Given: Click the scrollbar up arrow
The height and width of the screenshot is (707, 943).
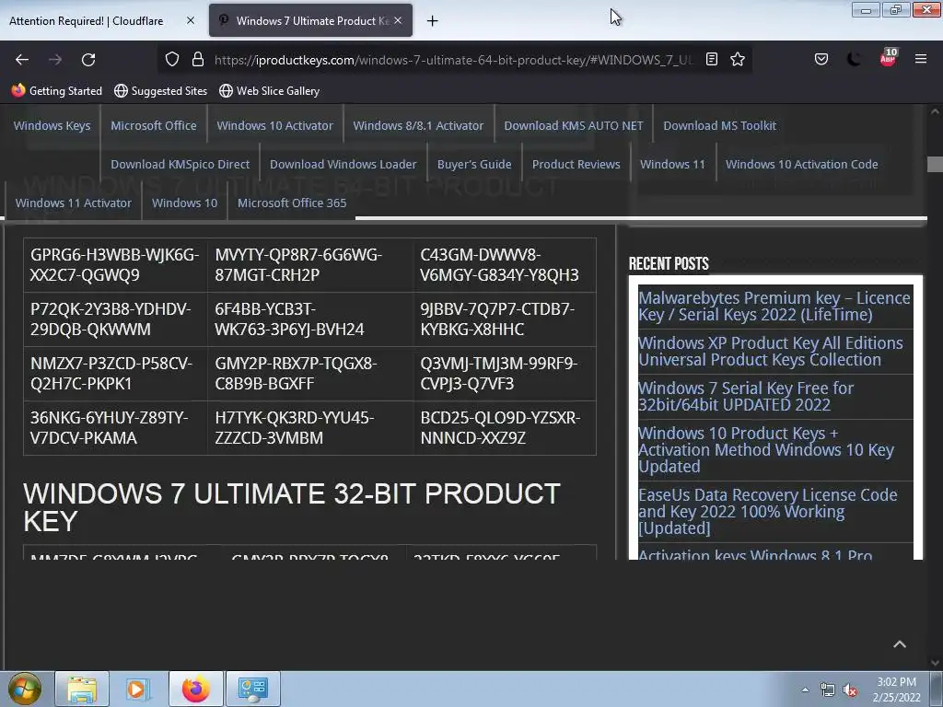Looking at the screenshot, I should point(935,111).
